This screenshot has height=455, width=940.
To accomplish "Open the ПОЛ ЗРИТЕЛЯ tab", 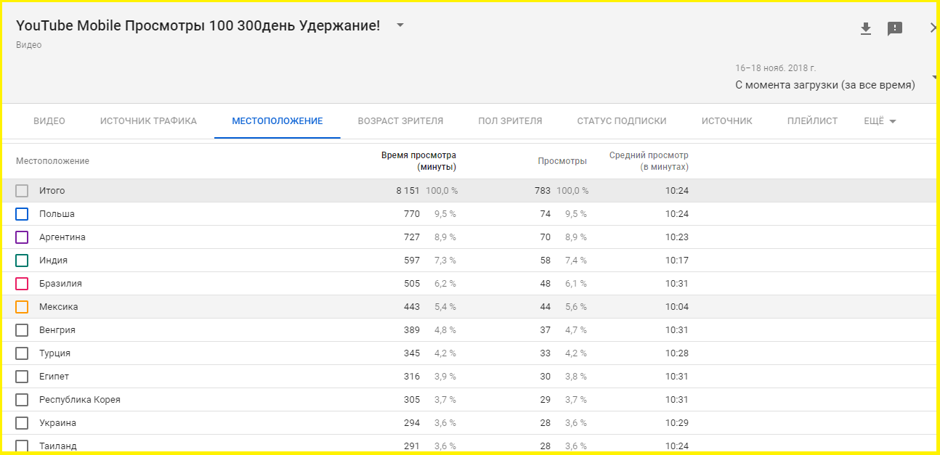I will (x=510, y=121).
